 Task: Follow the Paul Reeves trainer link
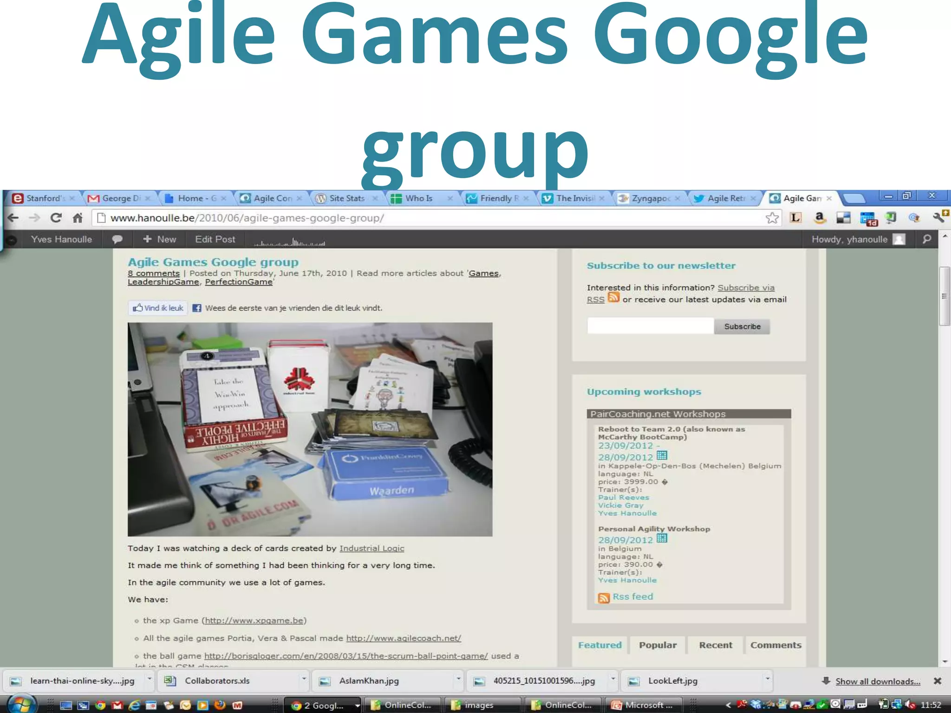(x=624, y=498)
